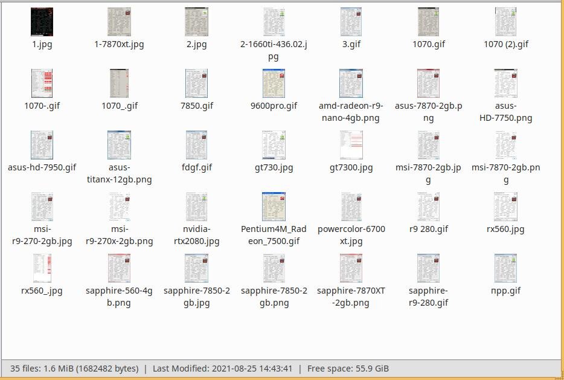Select the nvidia-rtx2080.jpg thumbnail
This screenshot has width=564, height=380.
[x=196, y=206]
